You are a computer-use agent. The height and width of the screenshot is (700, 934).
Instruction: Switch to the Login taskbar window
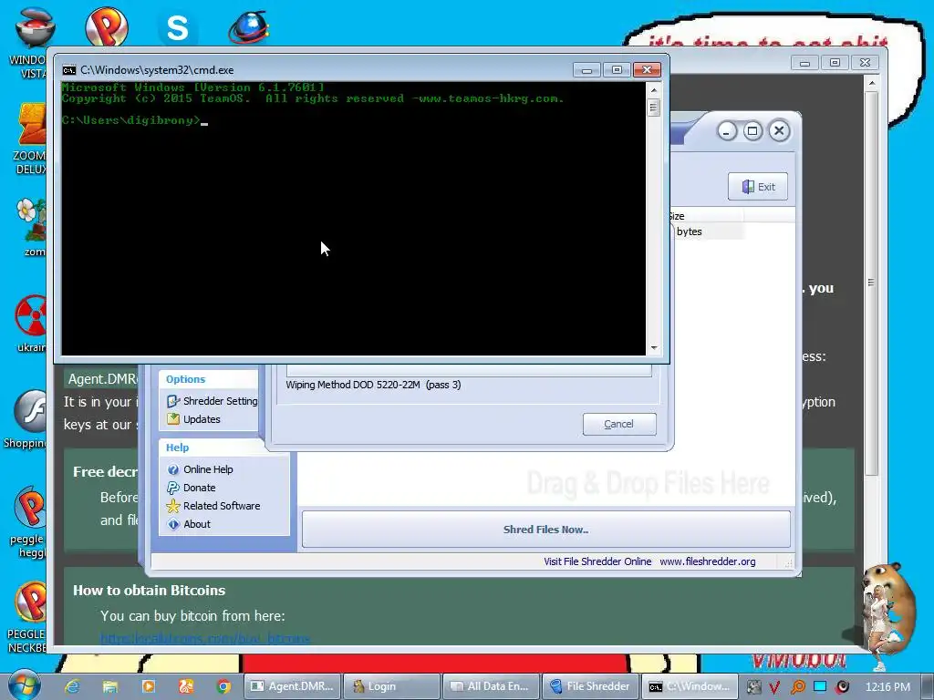coord(392,686)
